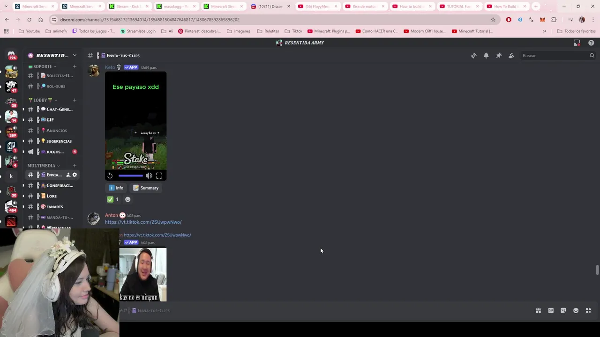Toggle the green checkmark reaction
Screen dimensions: 600x337
(113, 199)
